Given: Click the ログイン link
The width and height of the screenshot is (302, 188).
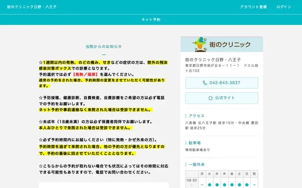Looking at the screenshot, I should (284, 7).
